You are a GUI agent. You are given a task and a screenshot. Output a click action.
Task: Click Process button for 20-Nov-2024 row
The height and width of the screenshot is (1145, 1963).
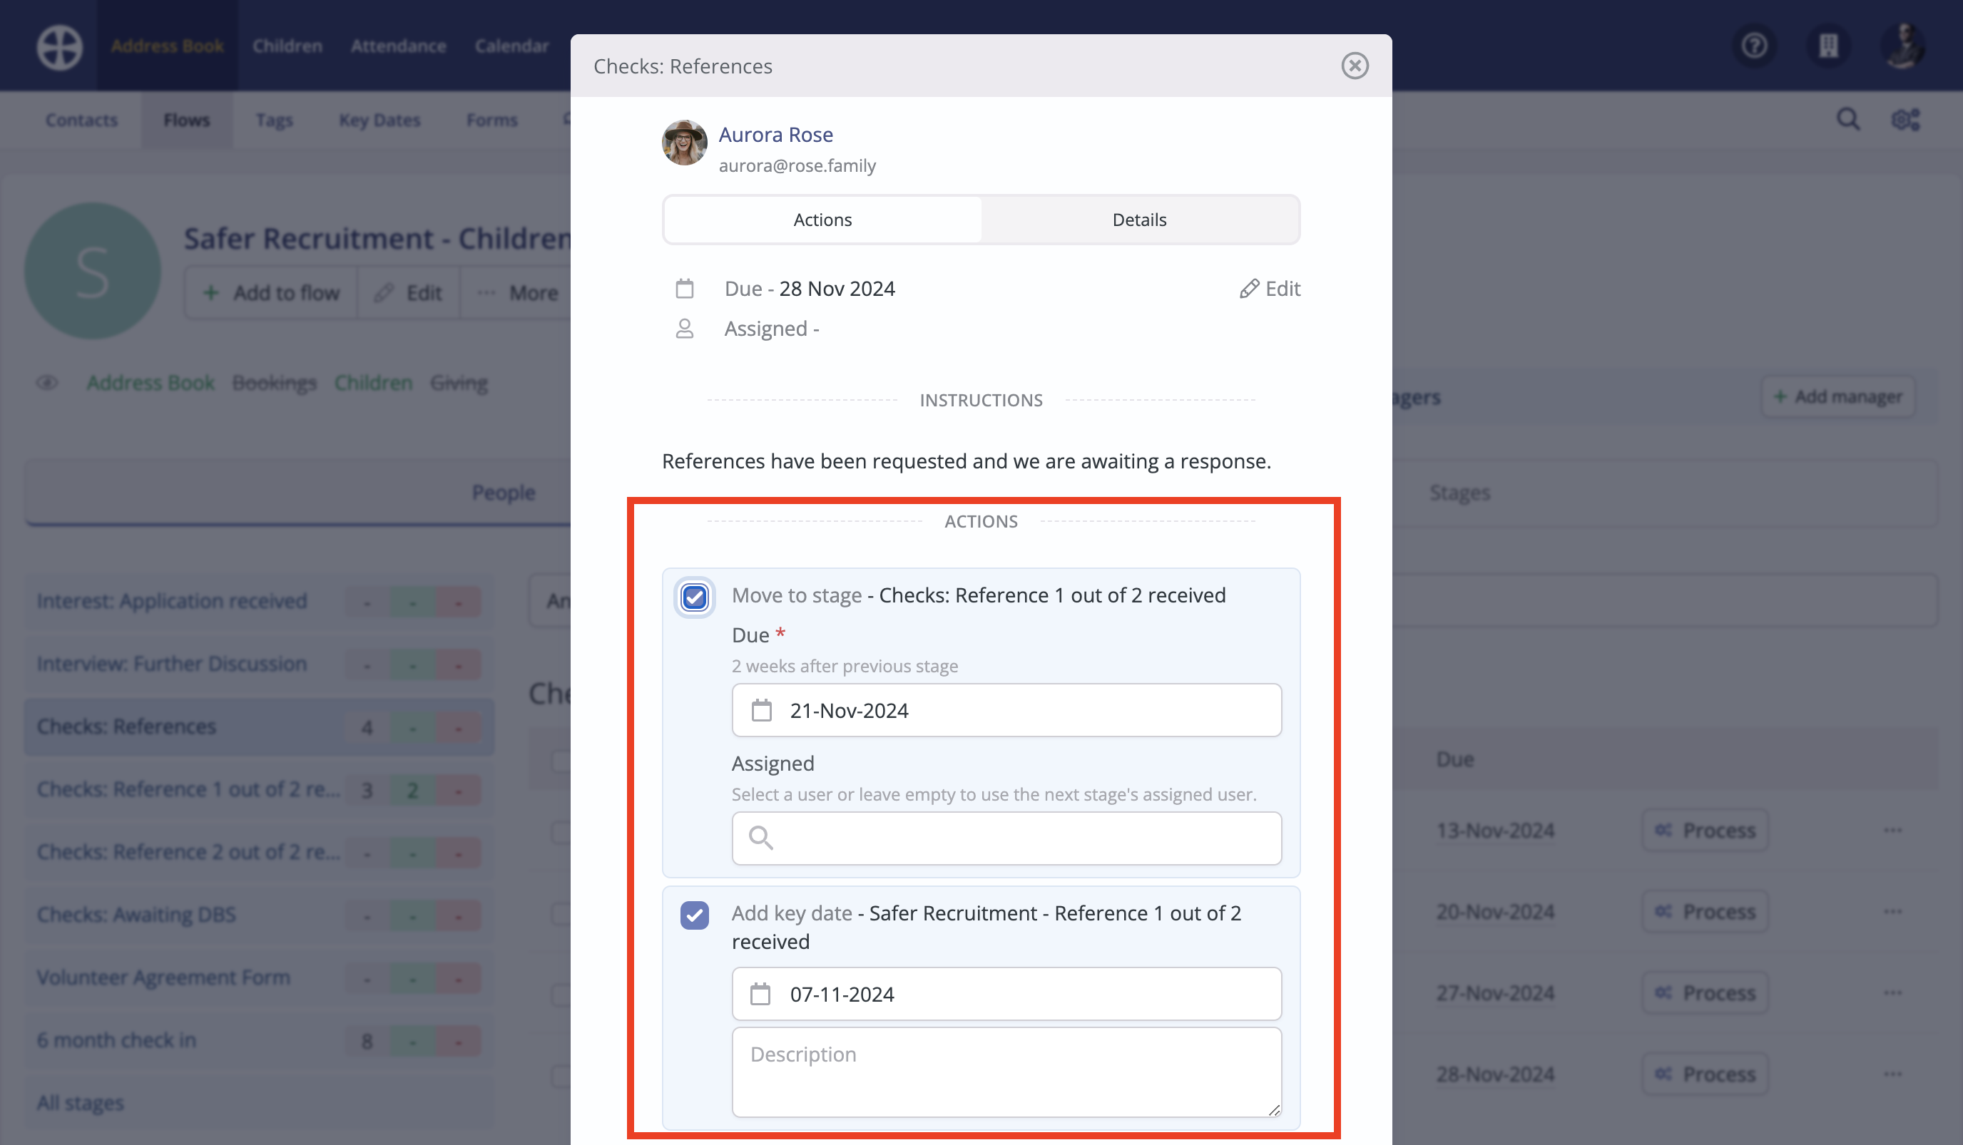[1705, 911]
